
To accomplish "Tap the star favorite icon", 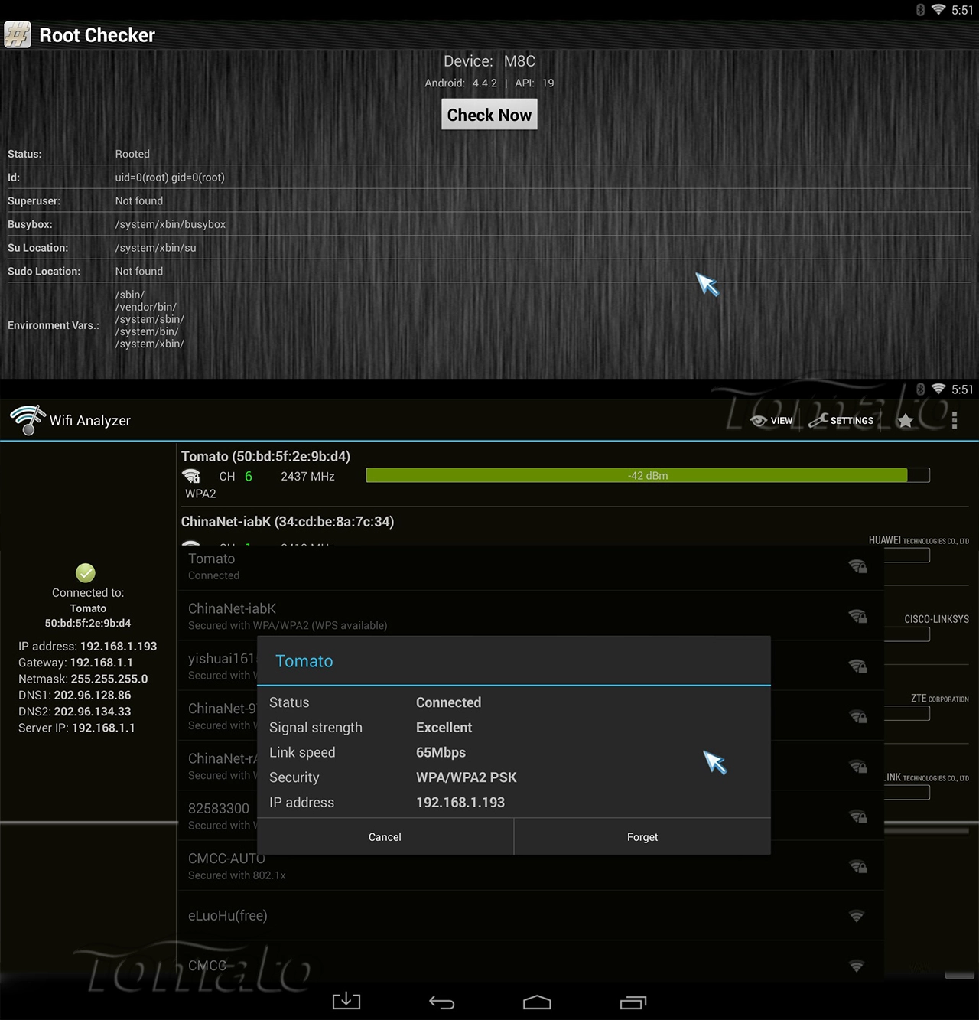I will click(x=905, y=421).
